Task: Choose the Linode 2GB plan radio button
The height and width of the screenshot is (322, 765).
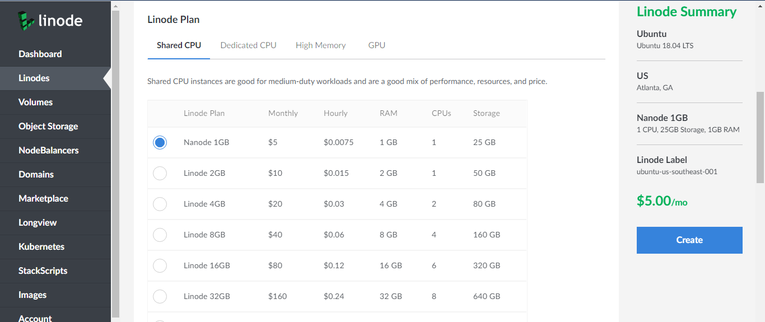Action: click(160, 174)
